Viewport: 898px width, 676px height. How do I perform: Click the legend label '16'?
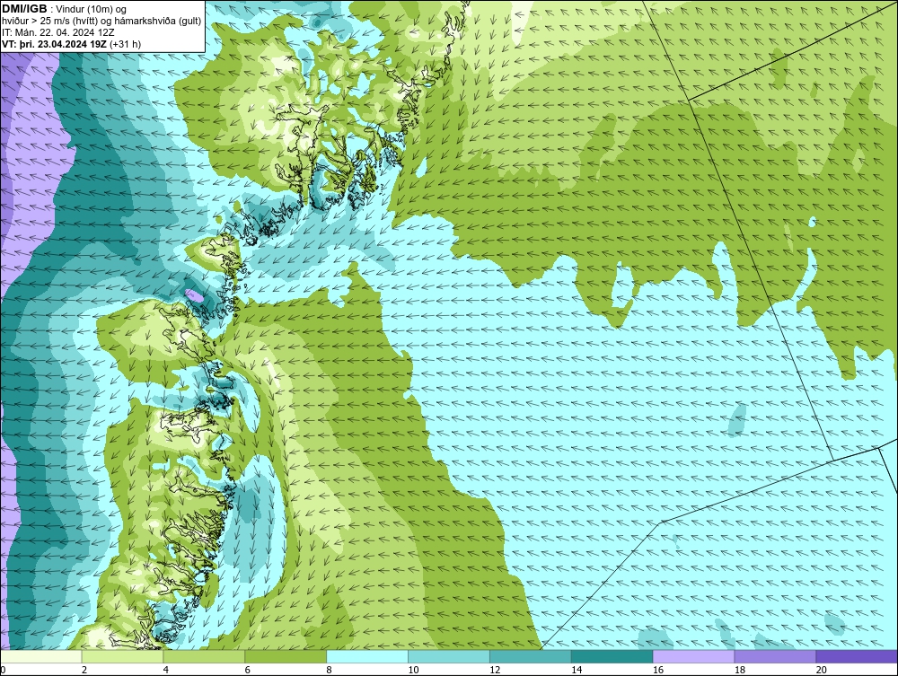click(658, 670)
